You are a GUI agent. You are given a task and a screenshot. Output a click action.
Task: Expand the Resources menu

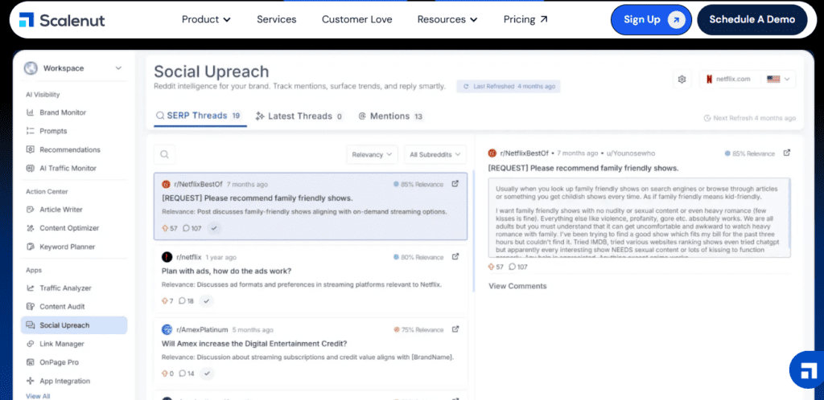click(447, 19)
